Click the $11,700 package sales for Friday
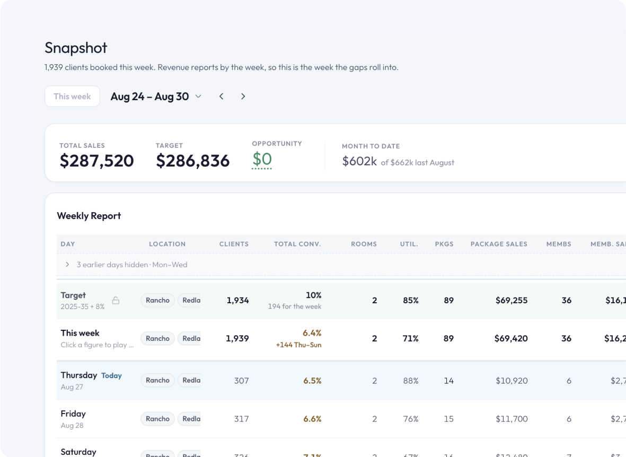This screenshot has width=626, height=457. pos(512,419)
